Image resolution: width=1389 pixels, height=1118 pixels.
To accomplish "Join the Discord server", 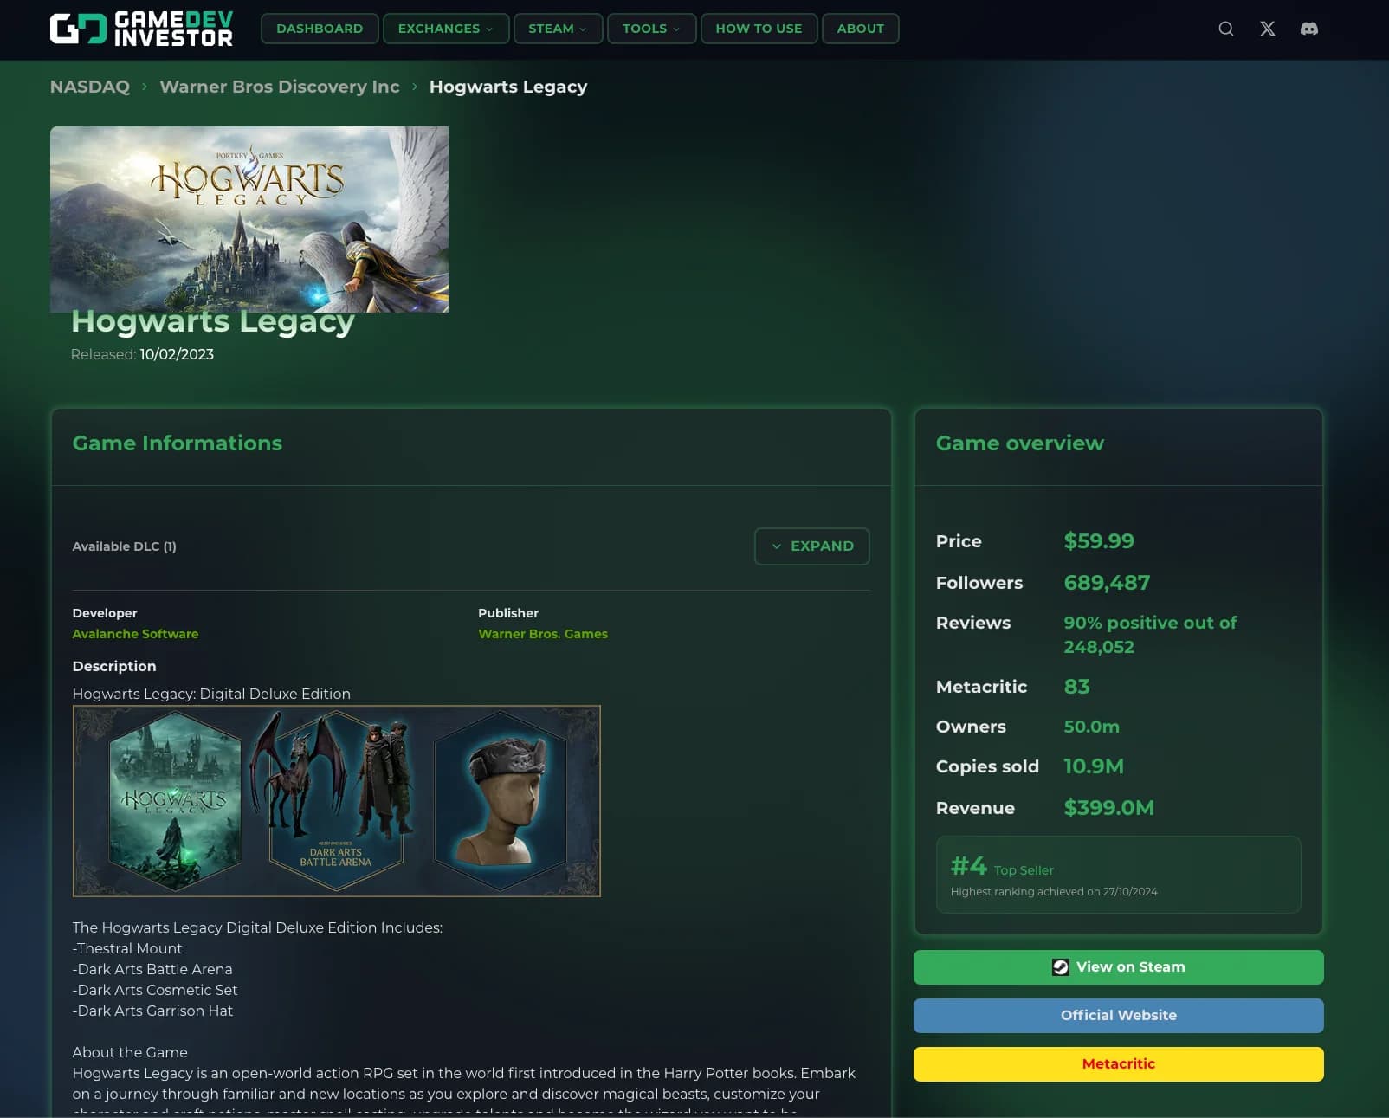I will click(x=1309, y=28).
